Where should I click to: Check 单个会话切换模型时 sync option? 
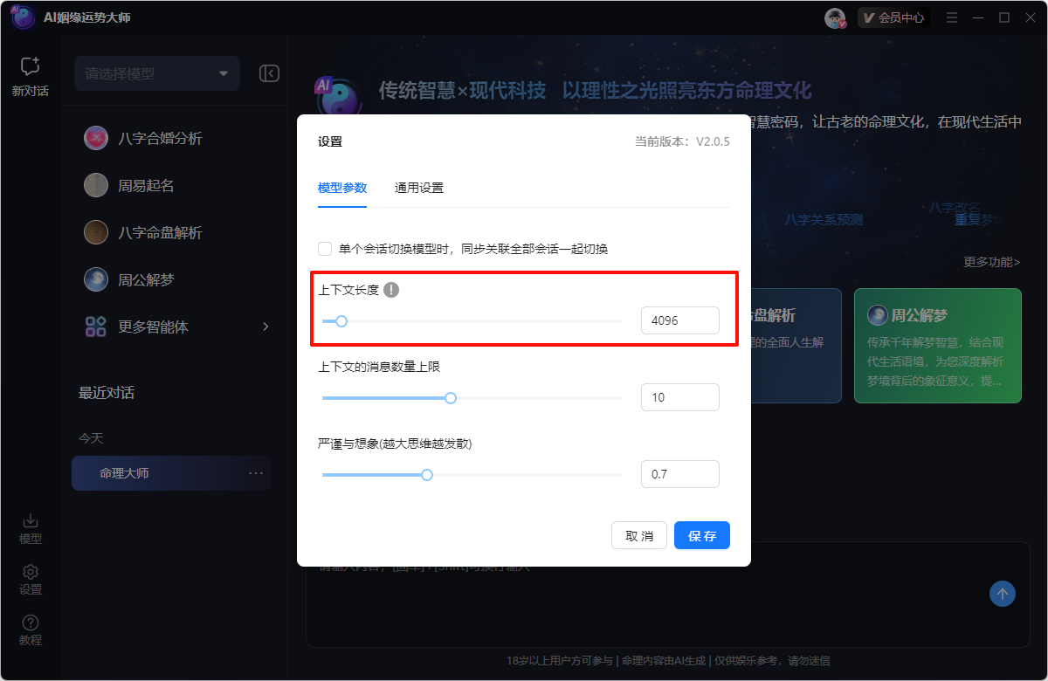pyautogui.click(x=323, y=248)
